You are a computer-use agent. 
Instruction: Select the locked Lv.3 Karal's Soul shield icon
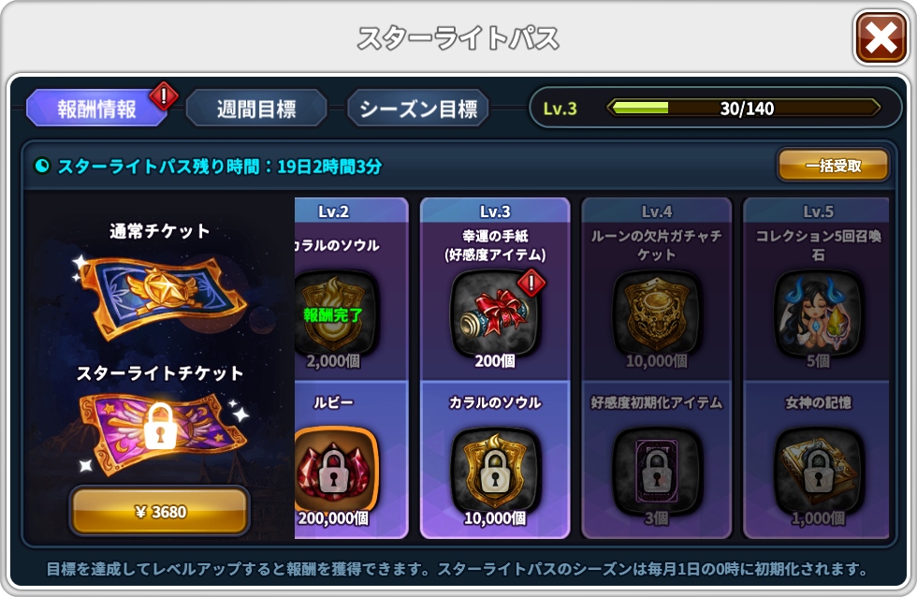(495, 470)
